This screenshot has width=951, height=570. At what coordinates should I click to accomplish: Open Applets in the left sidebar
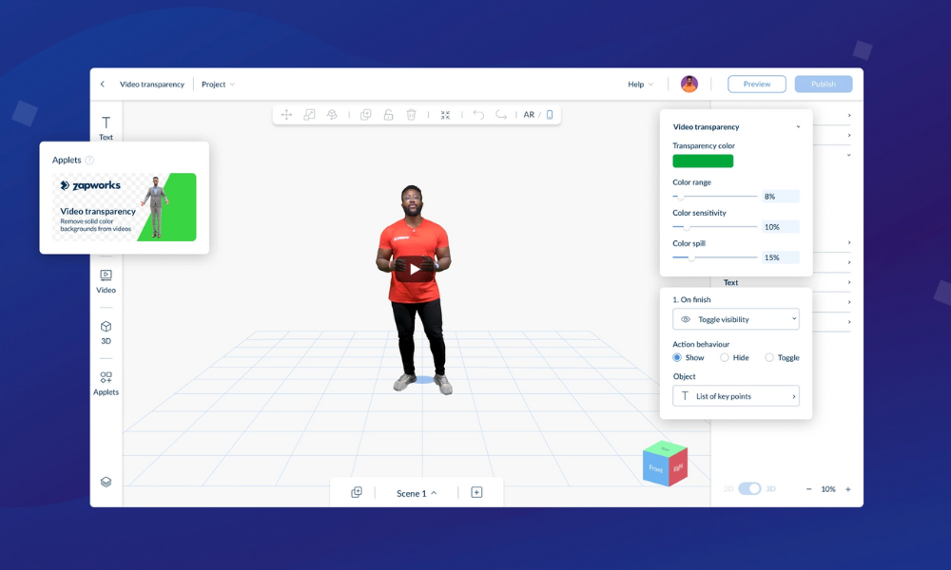point(107,384)
